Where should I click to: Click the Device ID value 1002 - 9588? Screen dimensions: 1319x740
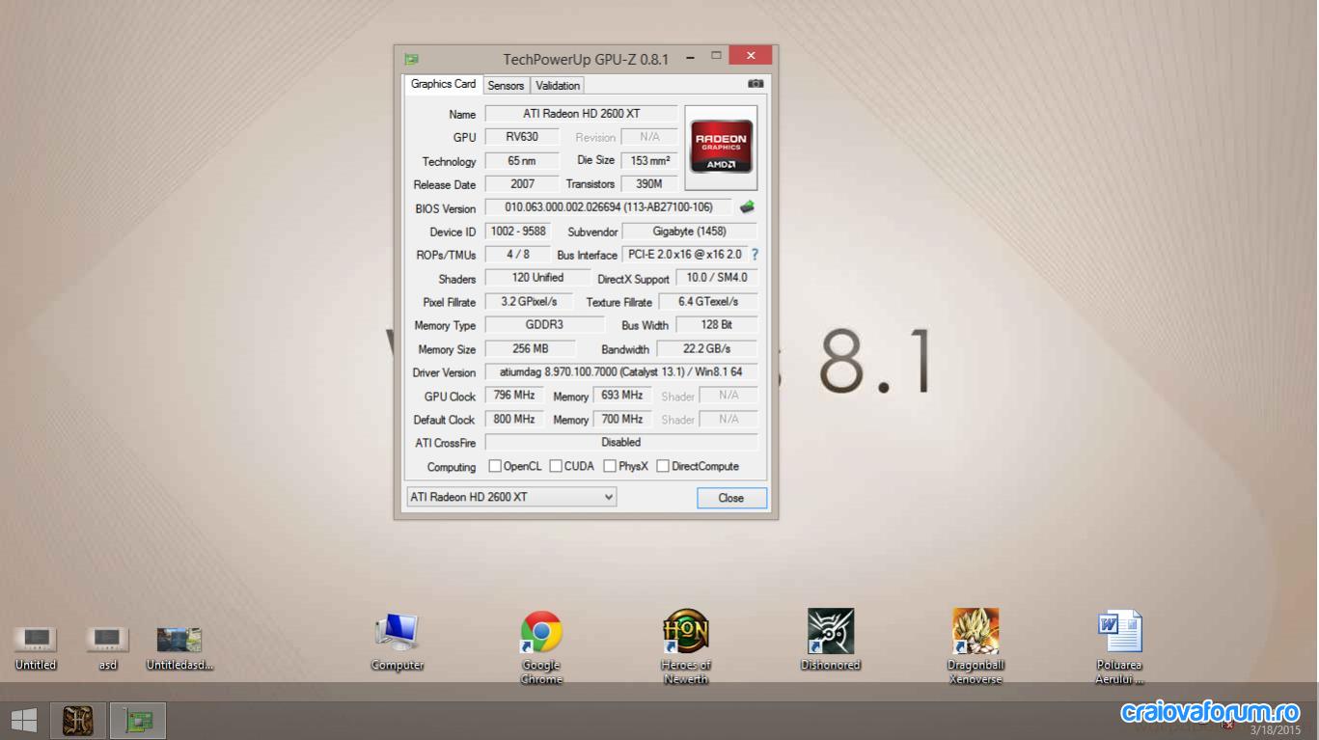[518, 232]
